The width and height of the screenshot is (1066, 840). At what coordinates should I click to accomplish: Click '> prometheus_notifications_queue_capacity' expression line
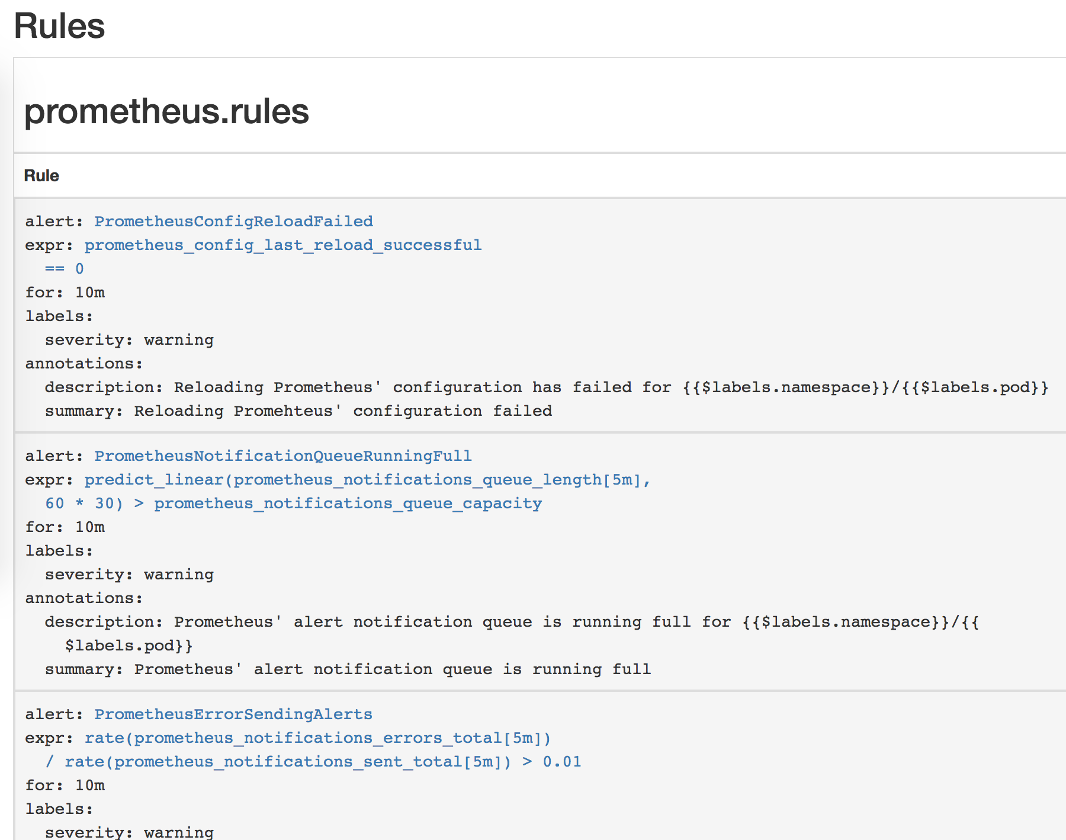(x=293, y=503)
